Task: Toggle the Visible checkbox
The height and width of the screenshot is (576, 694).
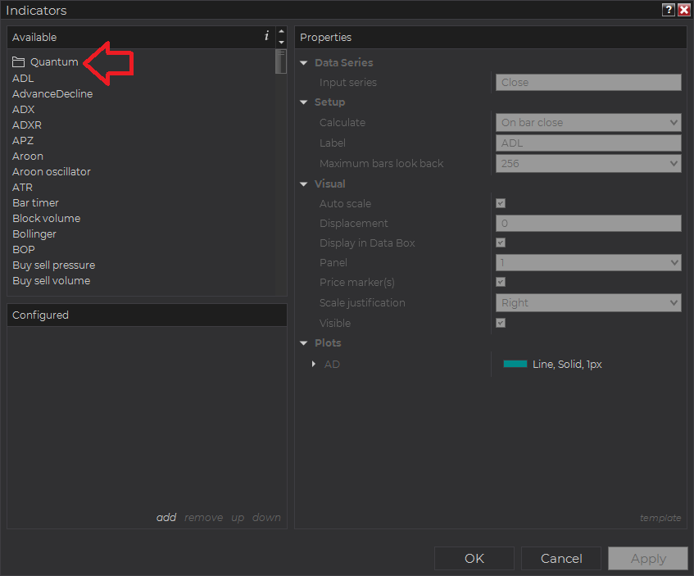Action: [x=501, y=323]
